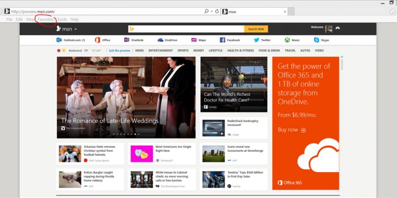The height and width of the screenshot is (198, 397).
Task: Open the Stonehenge thumbnail
Action: tap(213, 154)
